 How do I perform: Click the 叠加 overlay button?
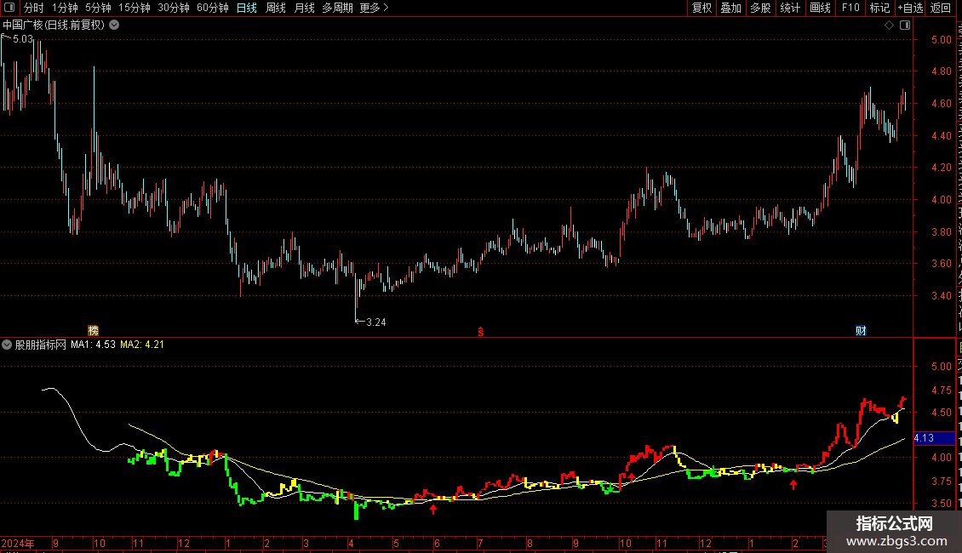point(730,8)
